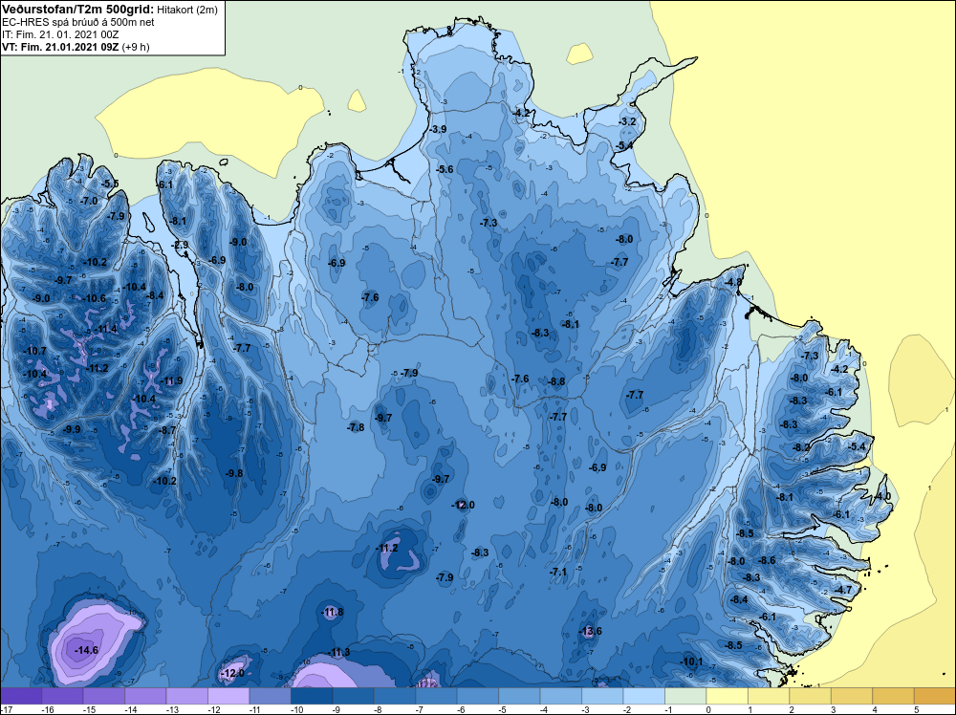Select the legend swatch between -11 and -10
The height and width of the screenshot is (715, 956).
tap(271, 696)
